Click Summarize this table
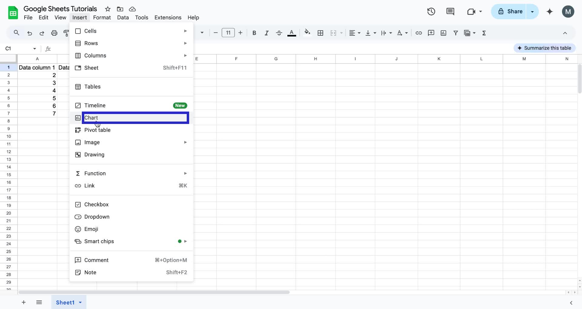Screen dimensions: 582x309 coord(544,48)
